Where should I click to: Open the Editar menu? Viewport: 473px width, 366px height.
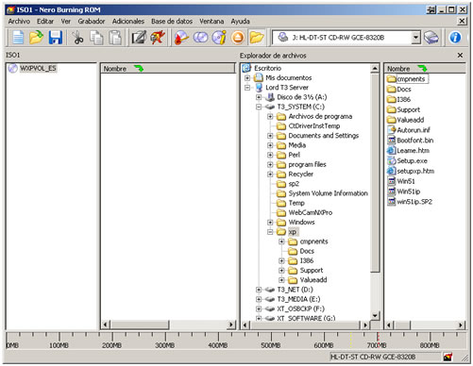pos(45,22)
